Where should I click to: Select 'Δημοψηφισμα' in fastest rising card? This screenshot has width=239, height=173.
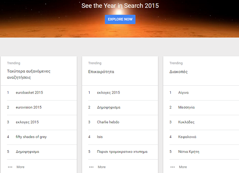click(x=27, y=152)
